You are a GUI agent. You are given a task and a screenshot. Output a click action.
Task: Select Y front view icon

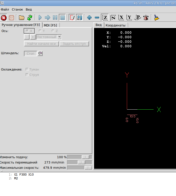[129, 18]
